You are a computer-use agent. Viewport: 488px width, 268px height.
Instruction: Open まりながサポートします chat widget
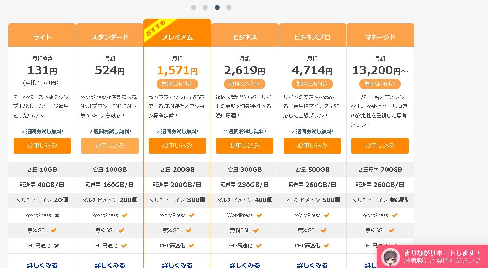pos(442,257)
